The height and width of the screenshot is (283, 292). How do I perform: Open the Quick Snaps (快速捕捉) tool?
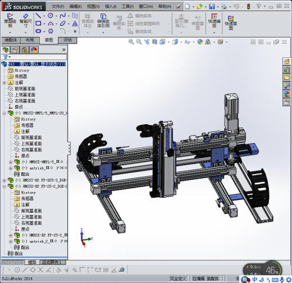[x=214, y=21]
